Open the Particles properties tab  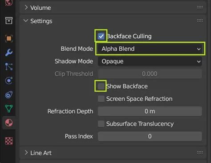click(x=9, y=66)
